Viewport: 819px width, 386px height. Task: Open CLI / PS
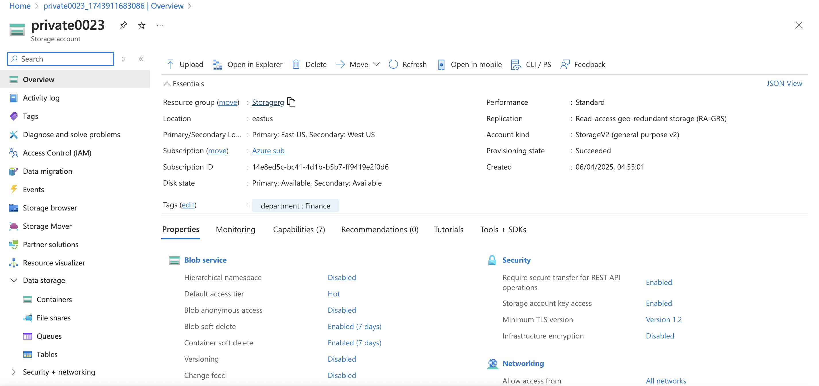tap(531, 64)
